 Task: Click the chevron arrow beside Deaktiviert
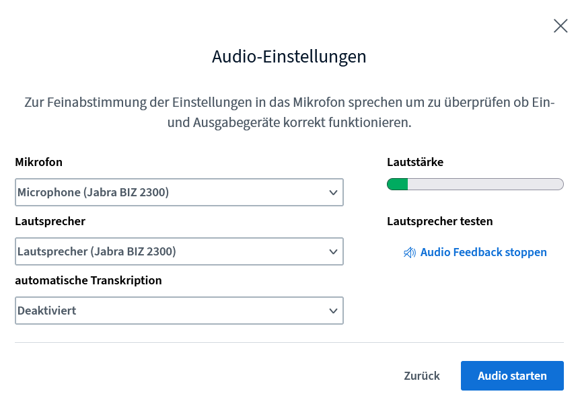point(333,311)
